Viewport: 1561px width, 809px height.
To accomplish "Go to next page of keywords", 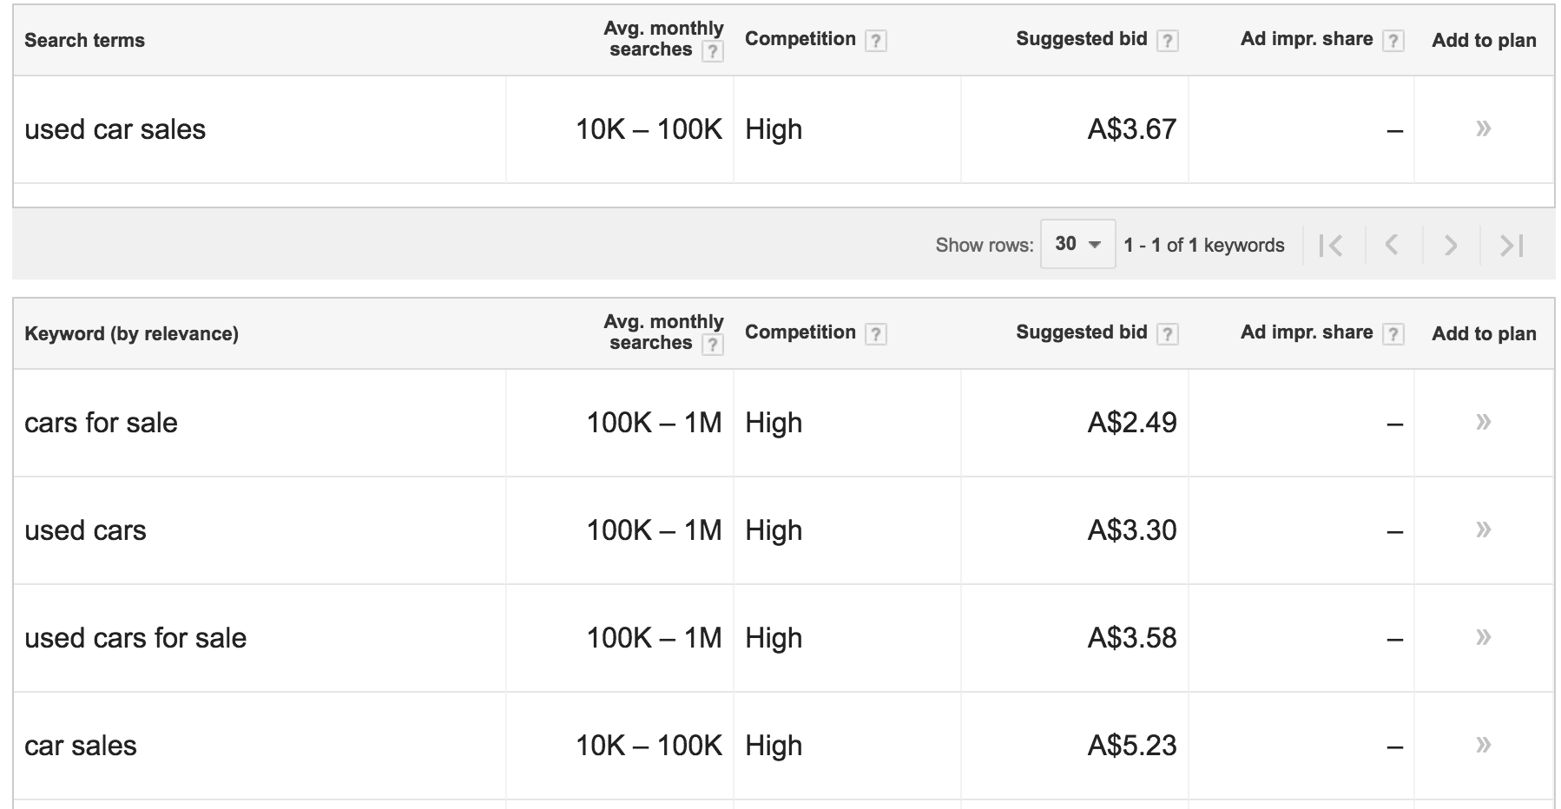I will [1450, 246].
